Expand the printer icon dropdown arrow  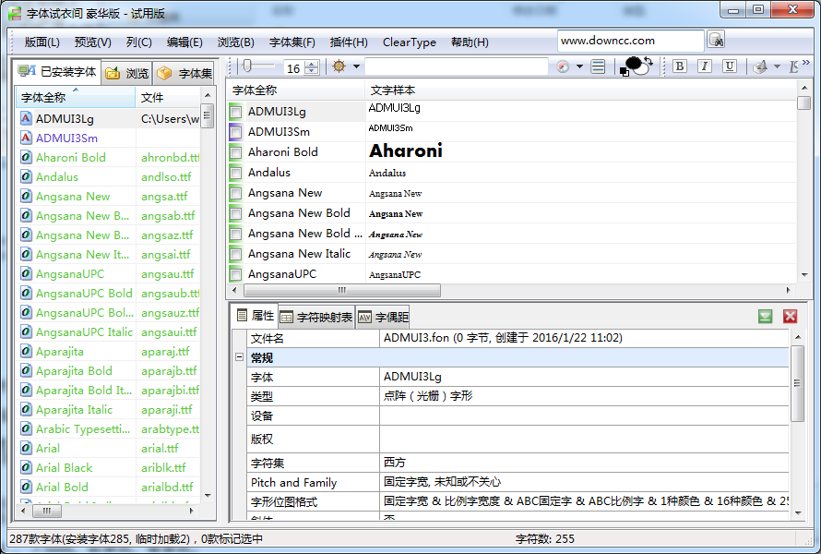pos(778,66)
